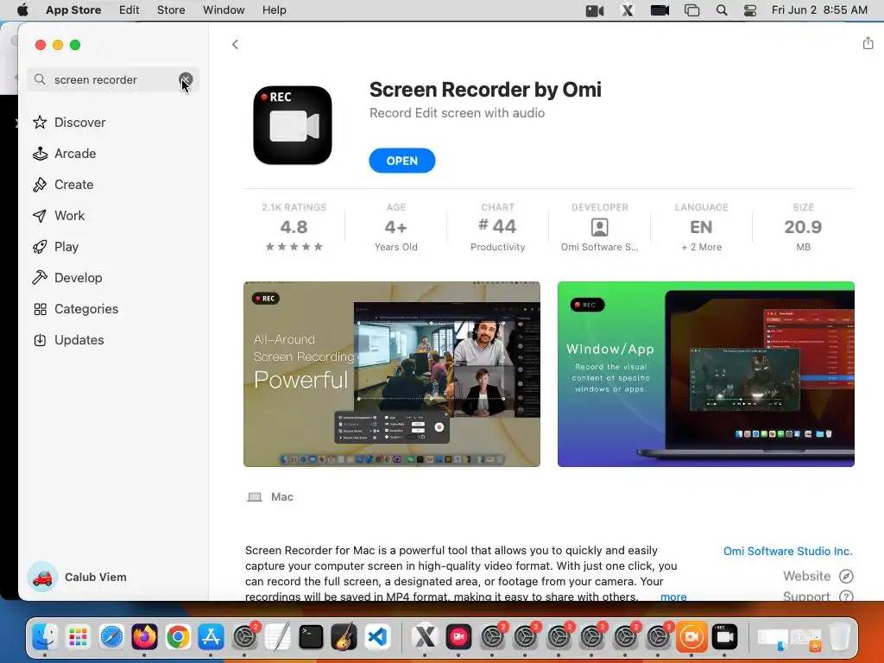
Task: Open Terminal from the Dock
Action: [x=311, y=637]
